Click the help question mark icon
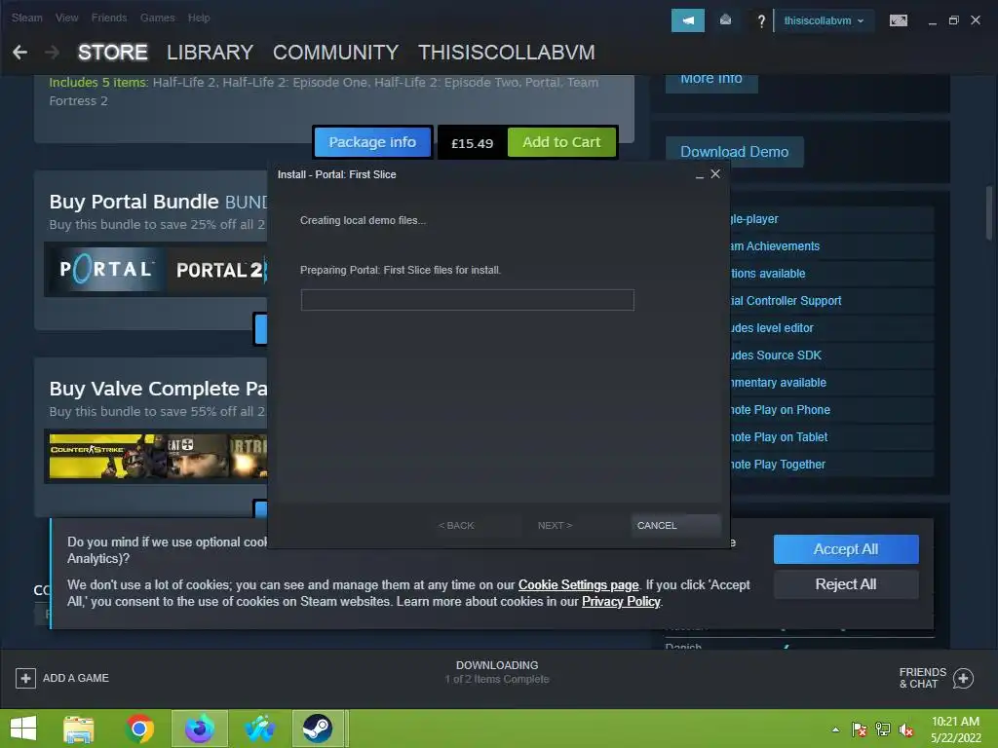This screenshot has height=748, width=998. tap(760, 21)
